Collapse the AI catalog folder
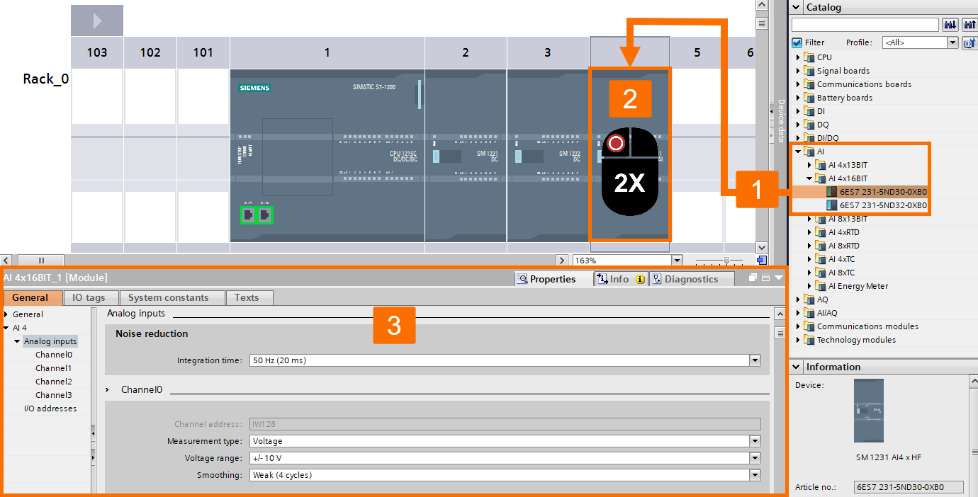The height and width of the screenshot is (497, 978). (798, 152)
